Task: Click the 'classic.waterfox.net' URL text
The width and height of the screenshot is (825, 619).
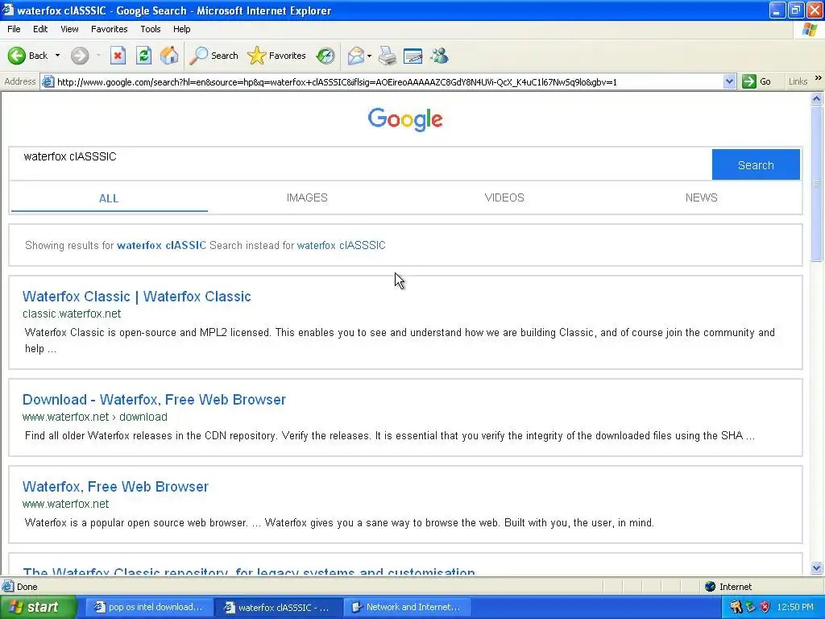Action: tap(72, 314)
